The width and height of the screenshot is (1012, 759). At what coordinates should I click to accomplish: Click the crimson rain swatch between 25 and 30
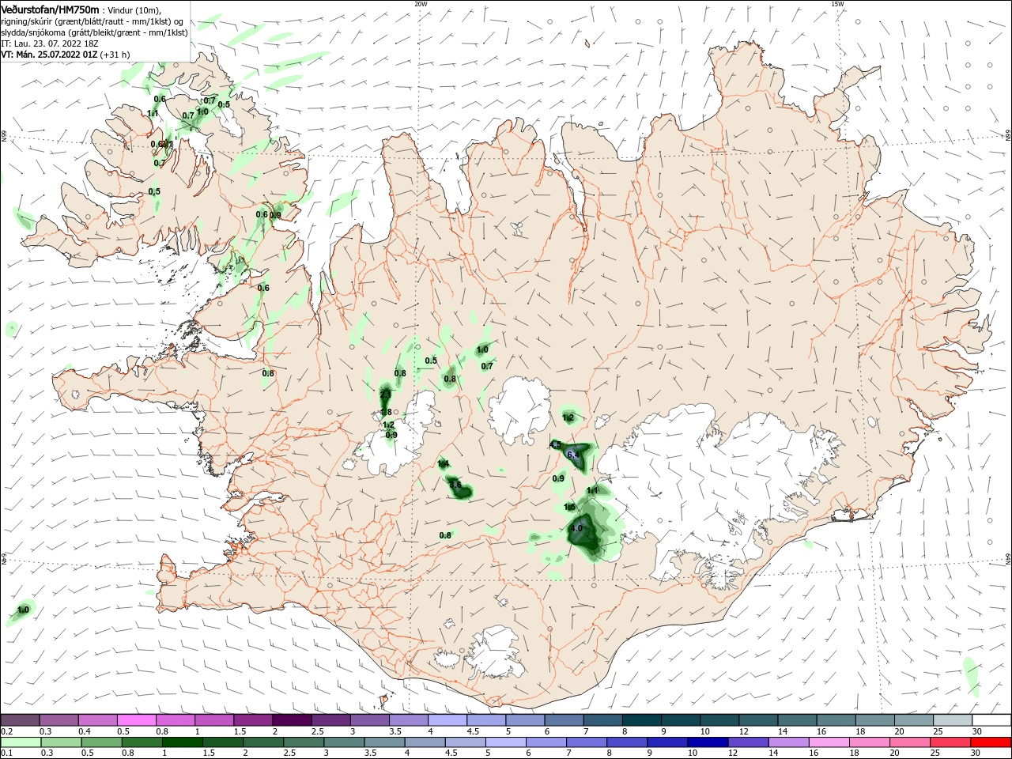click(952, 742)
